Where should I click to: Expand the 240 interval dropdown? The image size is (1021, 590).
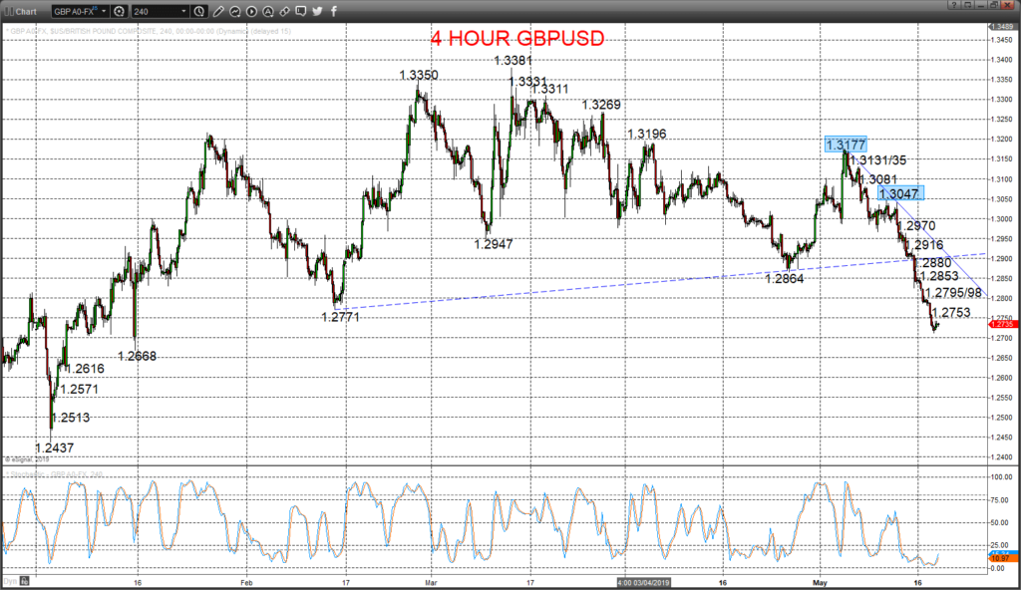pyautogui.click(x=183, y=11)
